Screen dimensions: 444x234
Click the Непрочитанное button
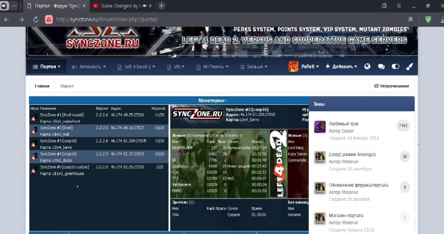click(x=392, y=86)
